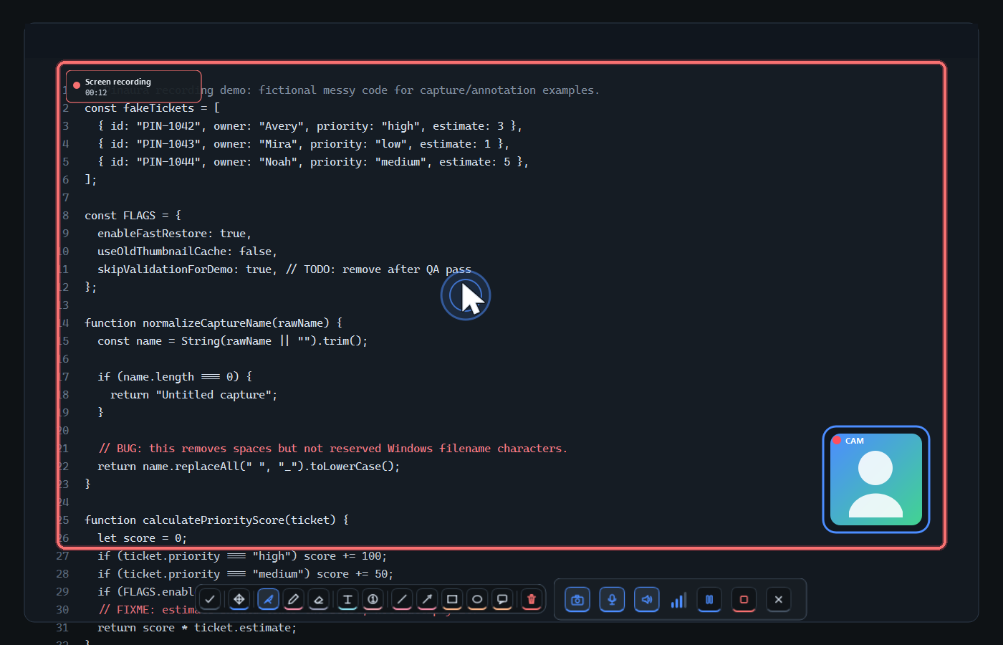Image resolution: width=1003 pixels, height=645 pixels.
Task: Click the CAM webcam preview thumbnail
Action: click(876, 479)
